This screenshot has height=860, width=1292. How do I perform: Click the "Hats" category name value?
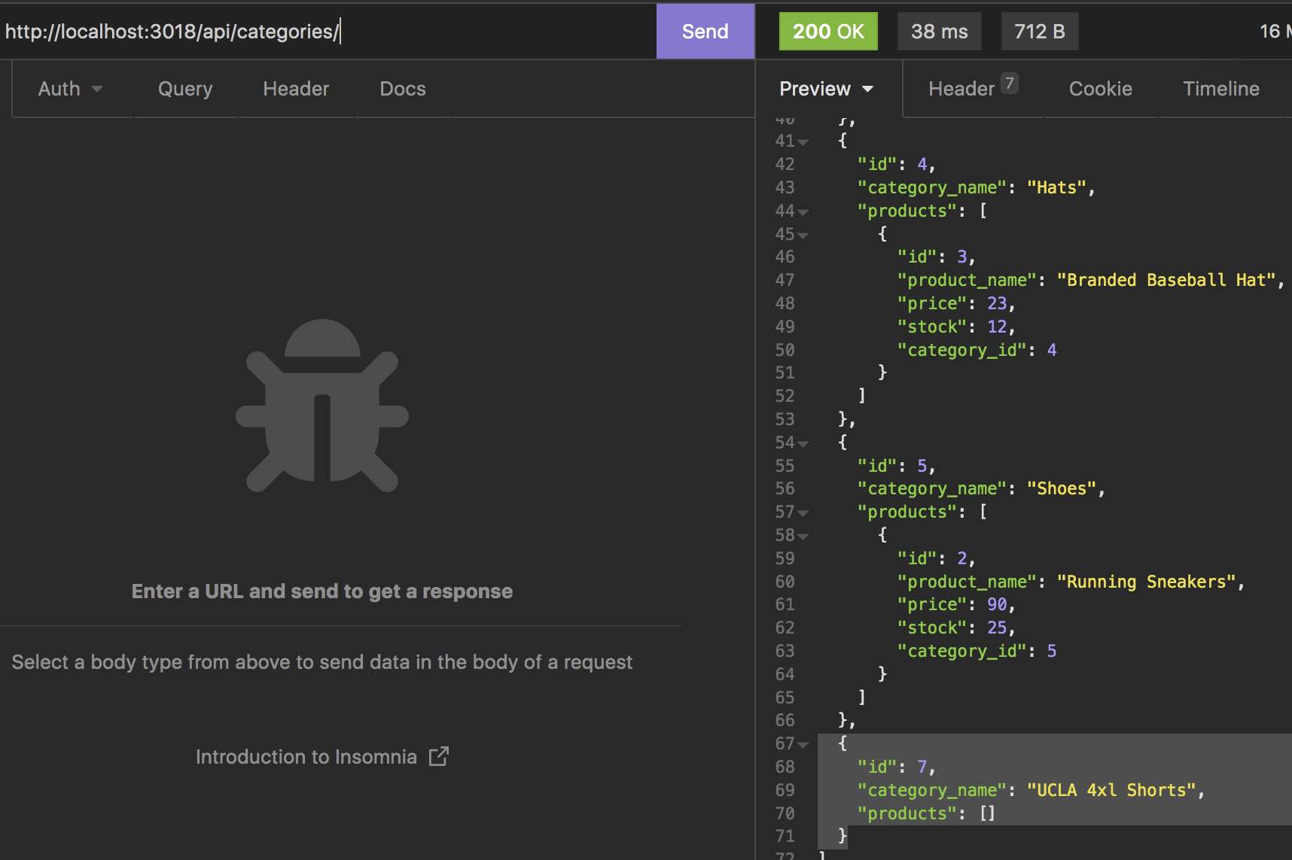click(1056, 187)
